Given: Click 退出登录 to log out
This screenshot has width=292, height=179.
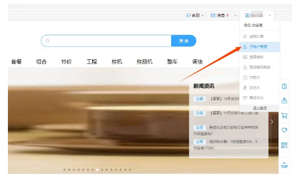Looking at the screenshot, I should pyautogui.click(x=260, y=108).
